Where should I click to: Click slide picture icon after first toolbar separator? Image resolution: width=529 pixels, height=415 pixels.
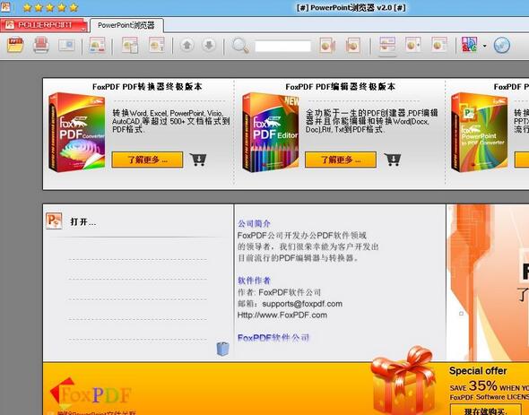pyautogui.click(x=97, y=45)
